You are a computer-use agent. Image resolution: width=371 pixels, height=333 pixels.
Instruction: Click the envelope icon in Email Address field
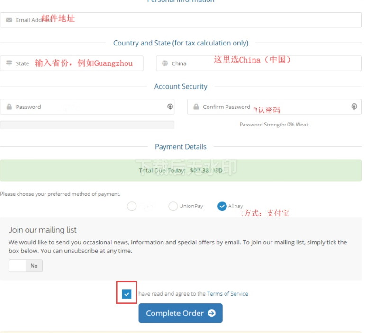pyautogui.click(x=9, y=20)
